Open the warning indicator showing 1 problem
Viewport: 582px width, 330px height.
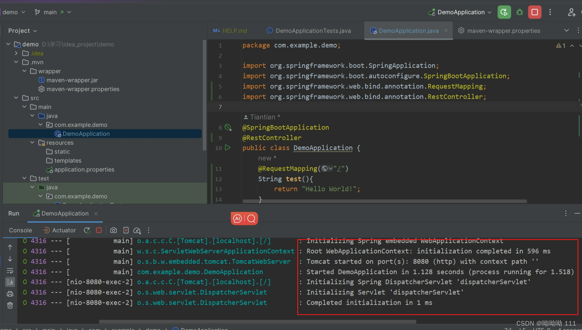561,45
